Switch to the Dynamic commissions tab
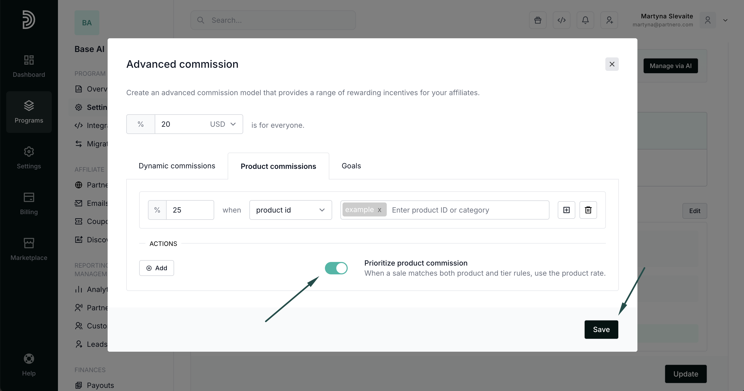Screen dimensions: 744x391 point(177,166)
